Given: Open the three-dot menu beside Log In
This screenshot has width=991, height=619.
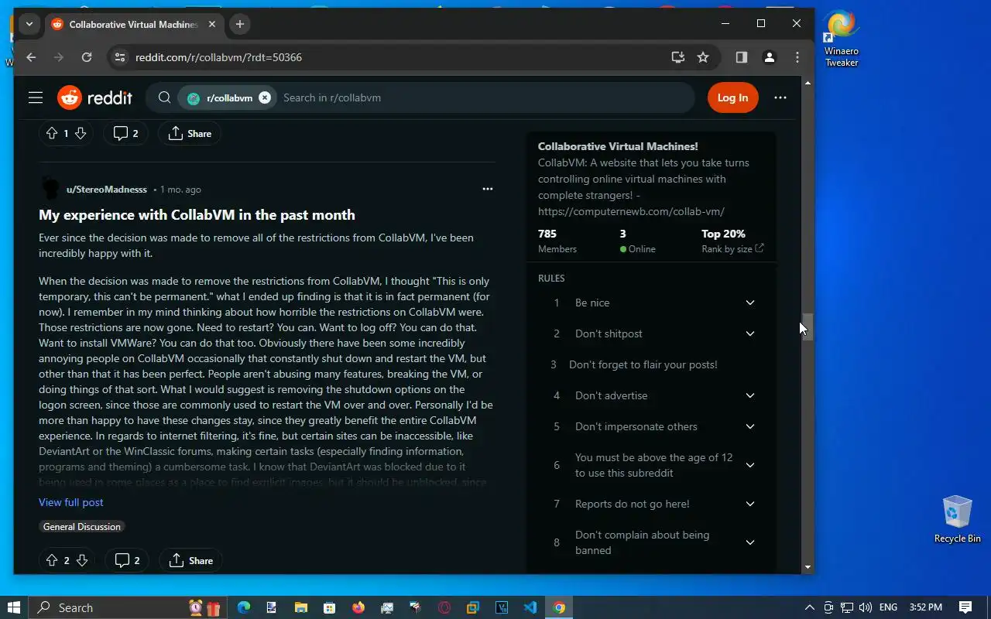Looking at the screenshot, I should [780, 97].
